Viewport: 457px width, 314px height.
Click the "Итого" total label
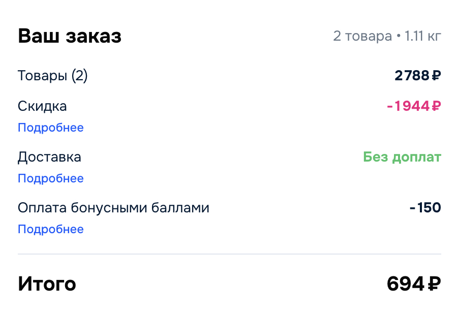[x=47, y=284]
